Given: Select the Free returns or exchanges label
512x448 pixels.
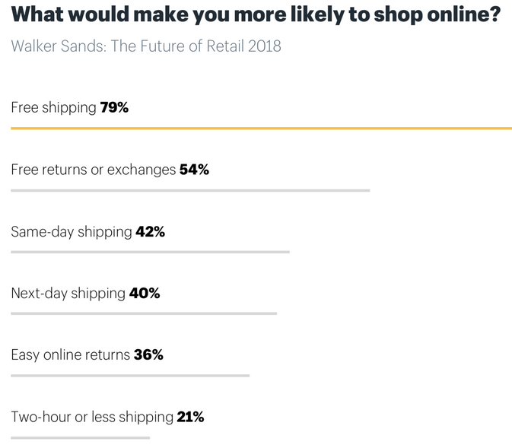Looking at the screenshot, I should pos(94,170).
